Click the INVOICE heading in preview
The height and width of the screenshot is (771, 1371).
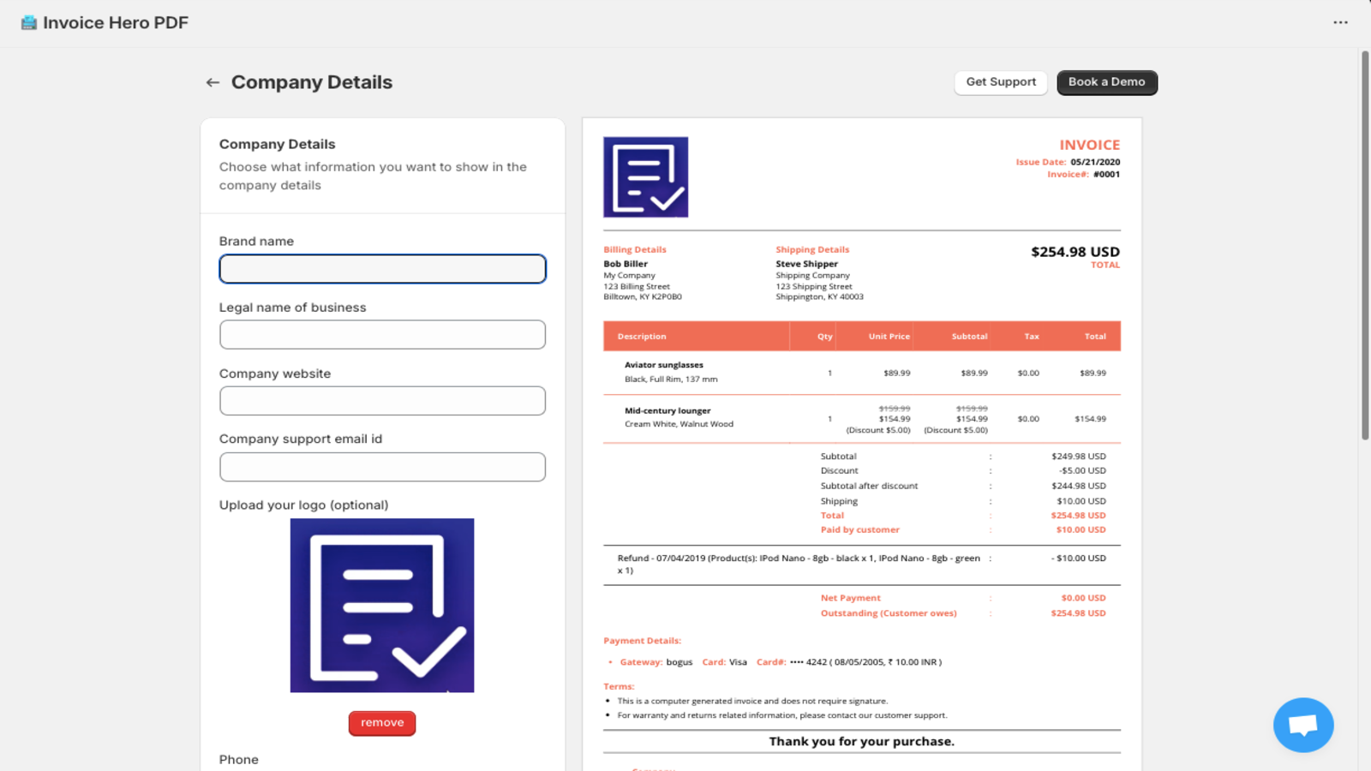tap(1089, 145)
